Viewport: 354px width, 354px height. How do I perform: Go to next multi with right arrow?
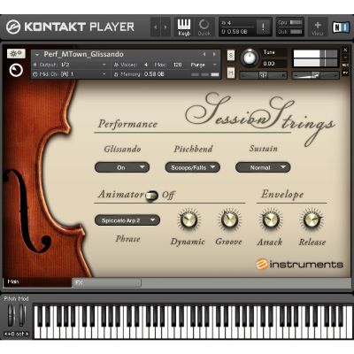165,27
